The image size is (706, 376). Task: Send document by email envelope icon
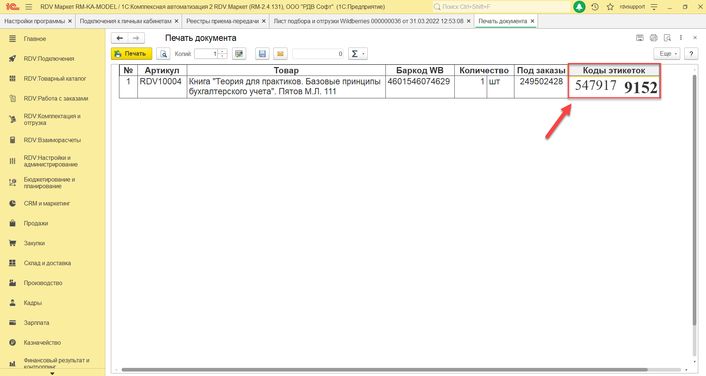click(280, 54)
